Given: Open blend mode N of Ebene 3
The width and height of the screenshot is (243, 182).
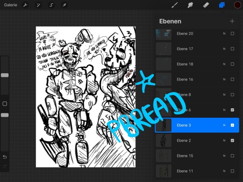Looking at the screenshot, I should [224, 125].
